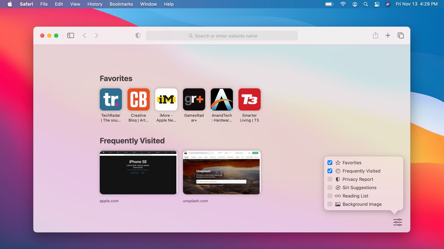Open the History menu
The height and width of the screenshot is (249, 444).
(95, 4)
